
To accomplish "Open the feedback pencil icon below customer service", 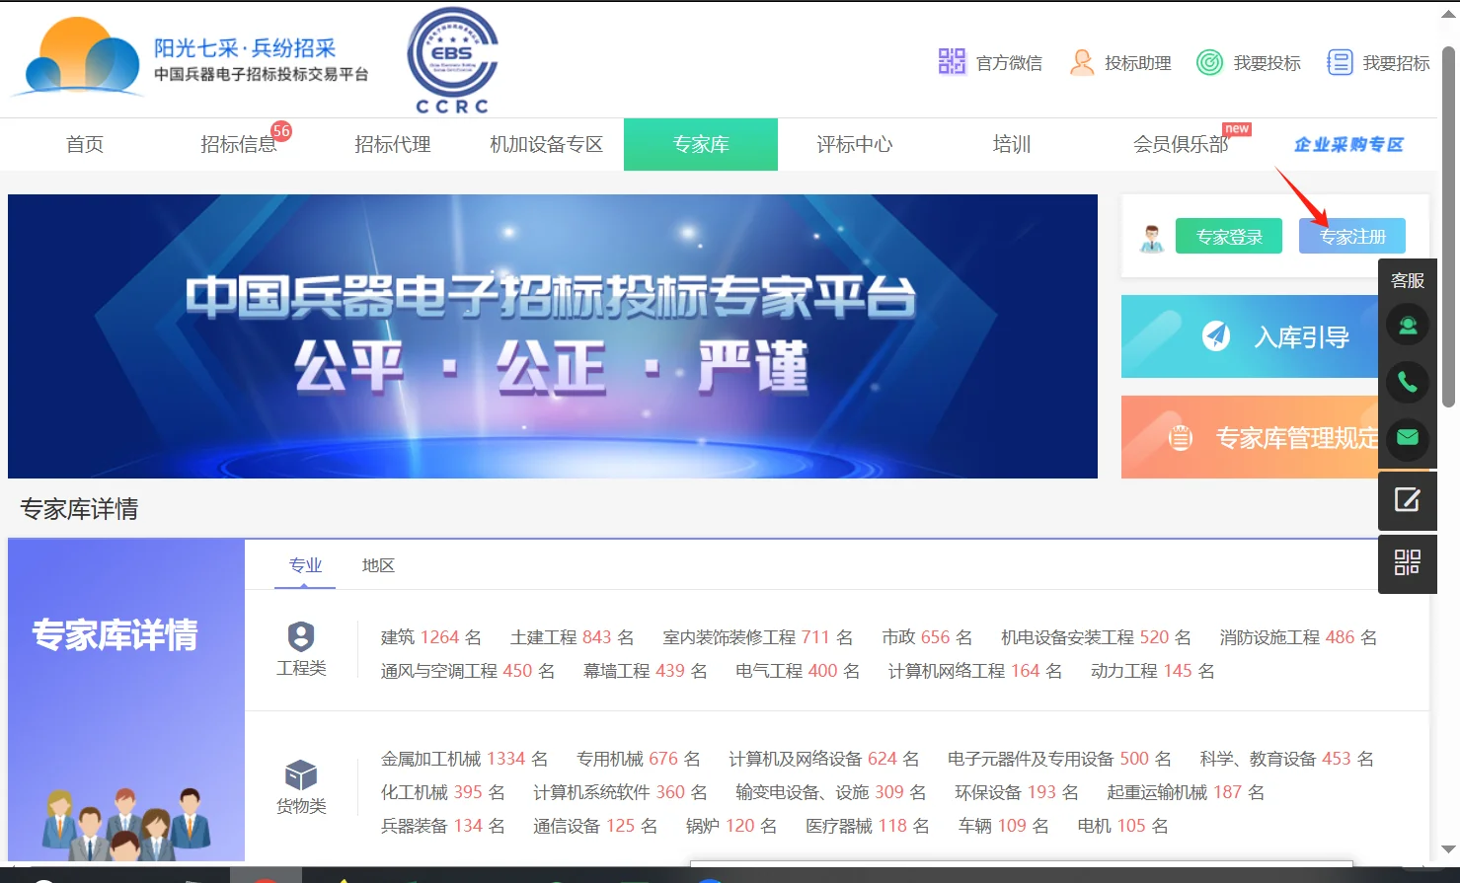I will [1407, 501].
